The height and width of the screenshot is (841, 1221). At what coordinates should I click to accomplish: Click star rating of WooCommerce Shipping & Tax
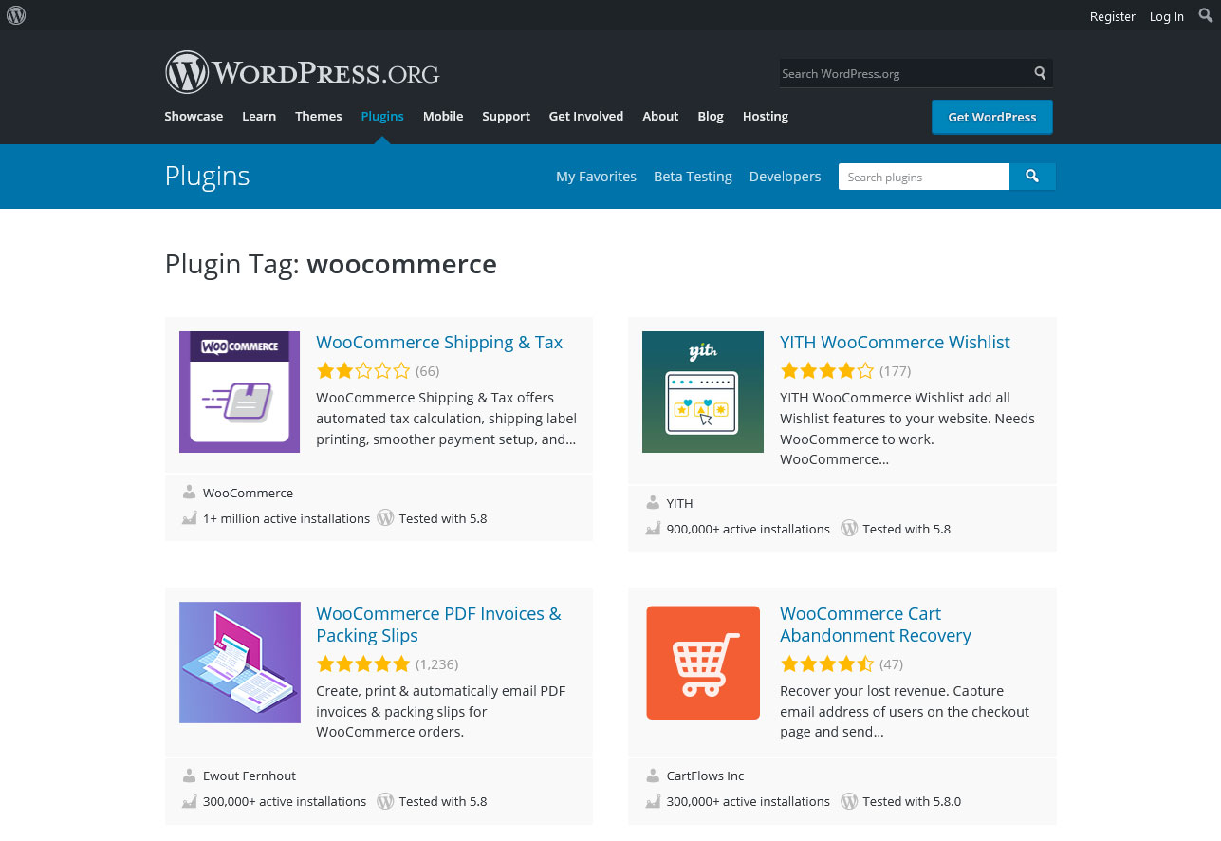363,371
